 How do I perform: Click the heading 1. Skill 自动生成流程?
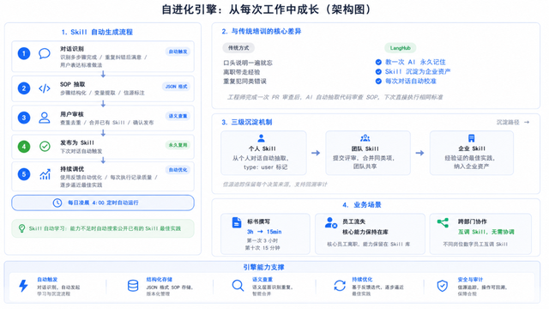(x=97, y=33)
